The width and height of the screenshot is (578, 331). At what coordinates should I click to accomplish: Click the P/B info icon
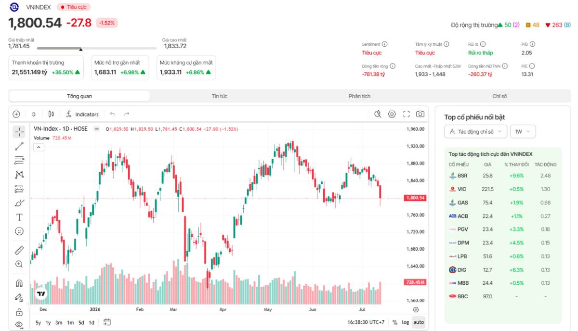pos(533,44)
